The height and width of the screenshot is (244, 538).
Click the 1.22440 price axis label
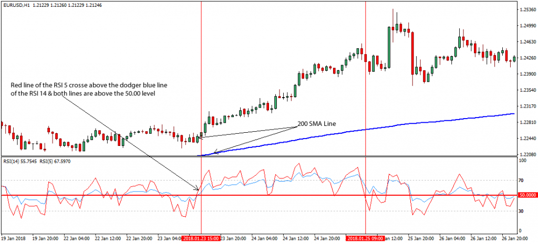coord(527,139)
